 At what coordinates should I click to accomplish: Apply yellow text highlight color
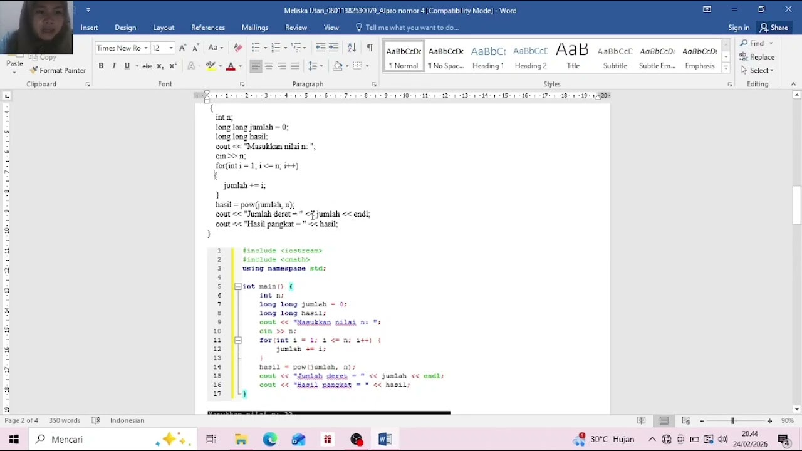211,66
